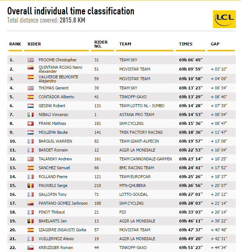241x252 pixels.
Task: Open rider CONTADOR Alberto's name link
Action: pyautogui.click(x=56, y=97)
